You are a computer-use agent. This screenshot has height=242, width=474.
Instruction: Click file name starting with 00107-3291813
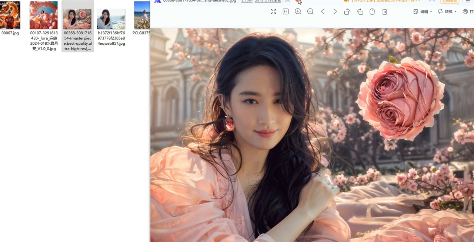pos(44,41)
